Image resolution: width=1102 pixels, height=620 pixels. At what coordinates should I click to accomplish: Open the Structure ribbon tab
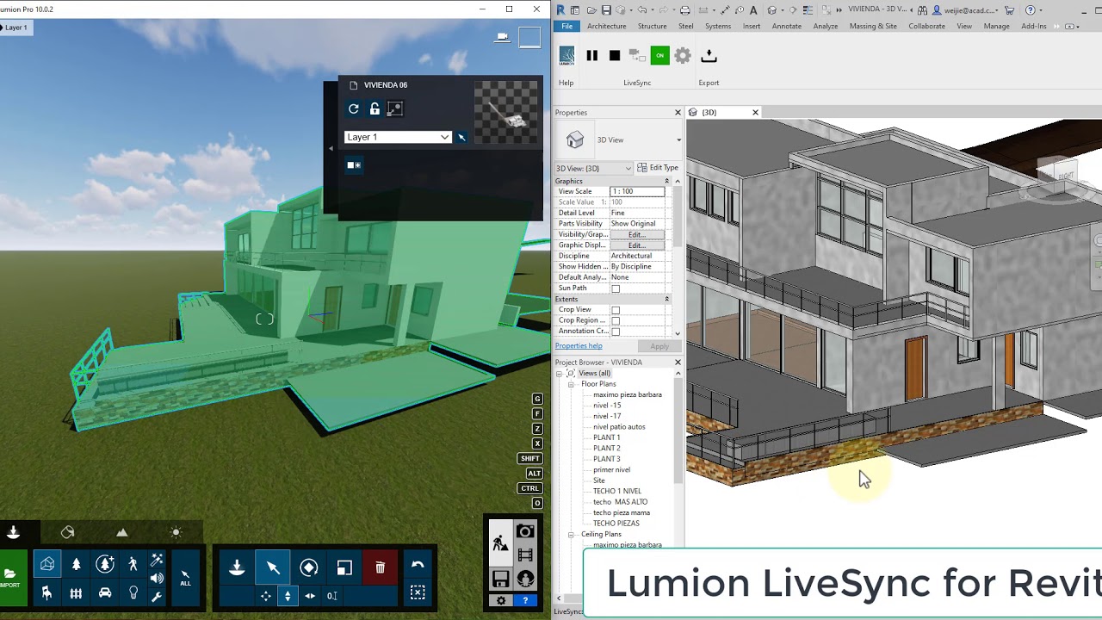652,26
